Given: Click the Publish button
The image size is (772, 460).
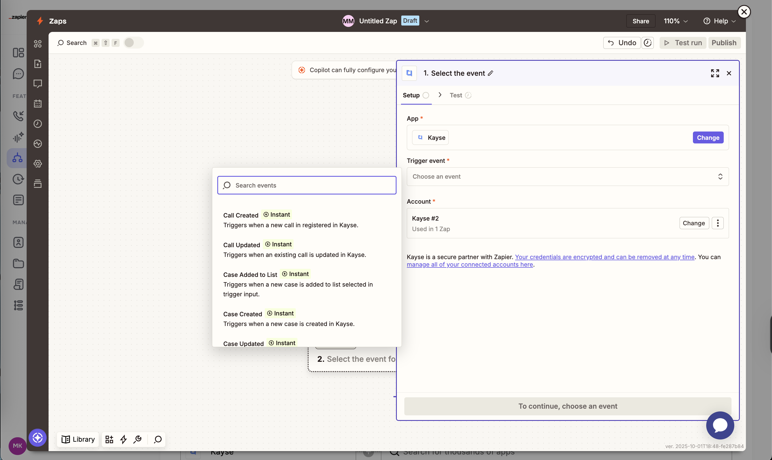Looking at the screenshot, I should click(724, 43).
